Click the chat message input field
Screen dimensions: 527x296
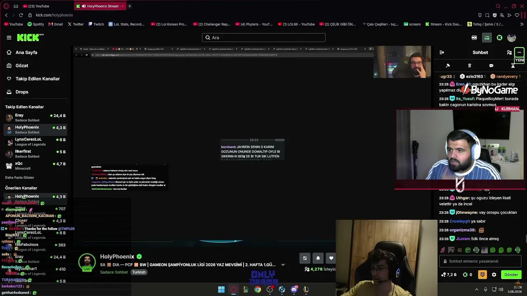tap(481, 261)
